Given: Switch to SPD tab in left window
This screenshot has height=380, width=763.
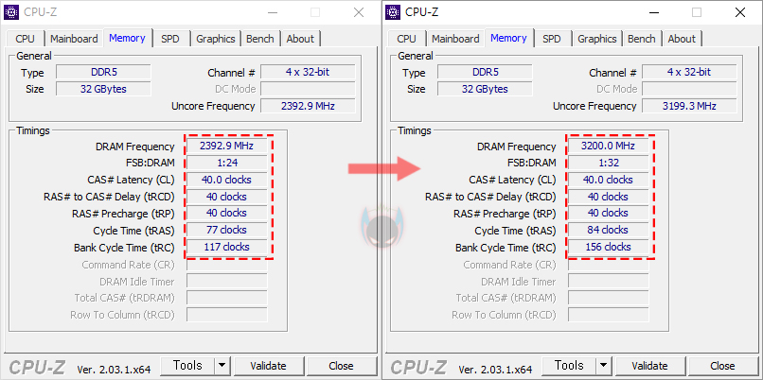Looking at the screenshot, I should tap(169, 39).
